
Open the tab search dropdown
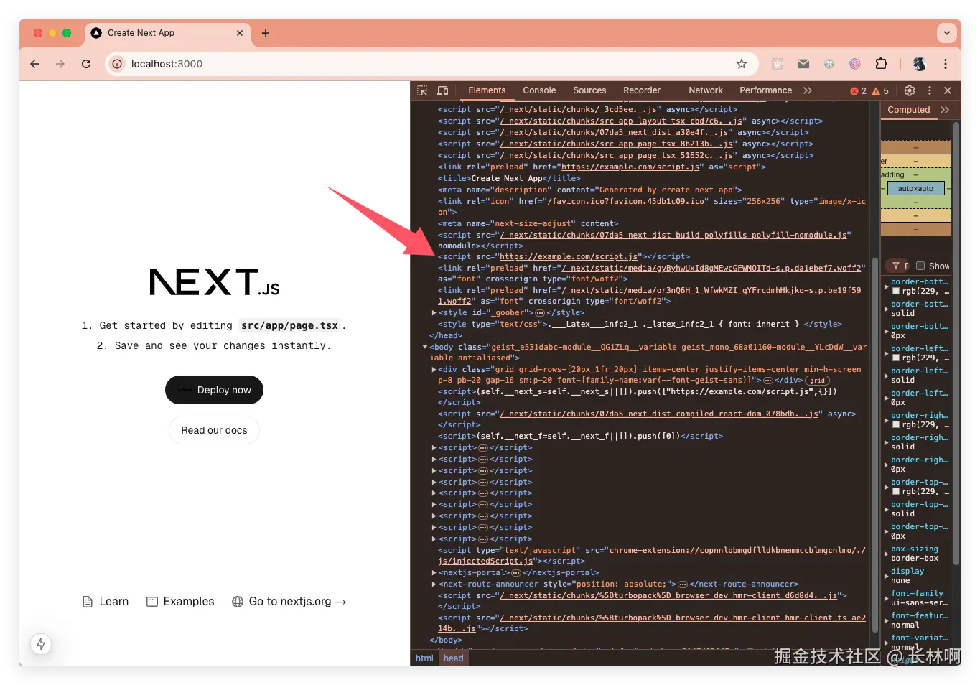click(x=947, y=33)
